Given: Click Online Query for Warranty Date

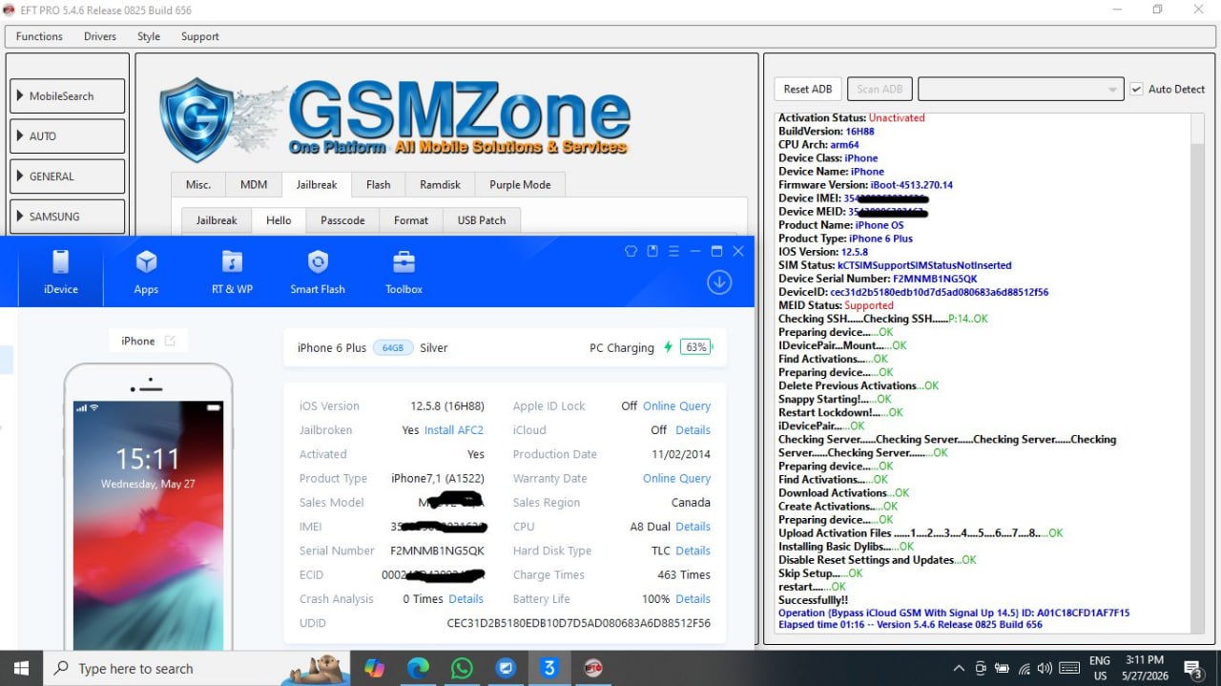Looking at the screenshot, I should (676, 479).
